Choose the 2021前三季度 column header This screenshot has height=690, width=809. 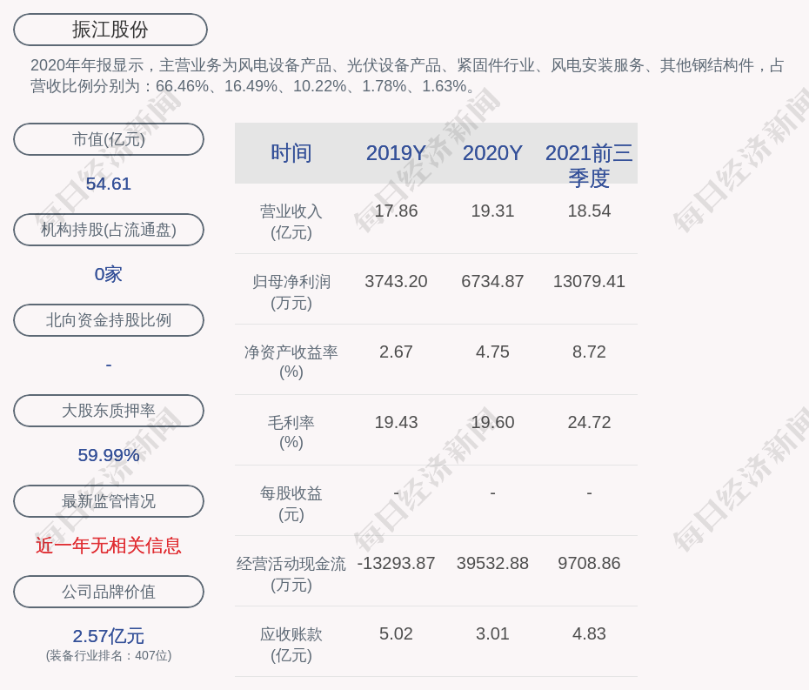pyautogui.click(x=589, y=164)
